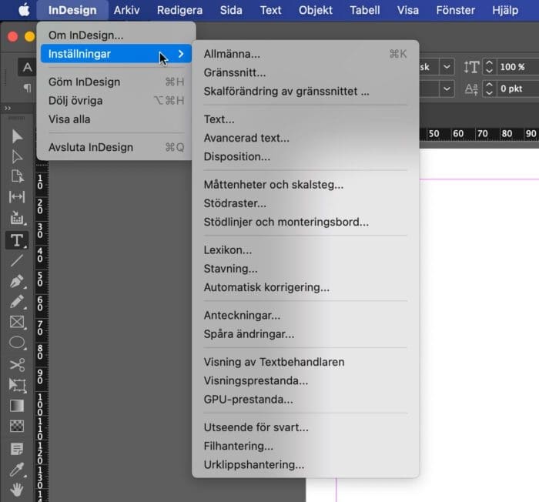
Task: Open Text... preferences in submenu
Action: pos(305,119)
